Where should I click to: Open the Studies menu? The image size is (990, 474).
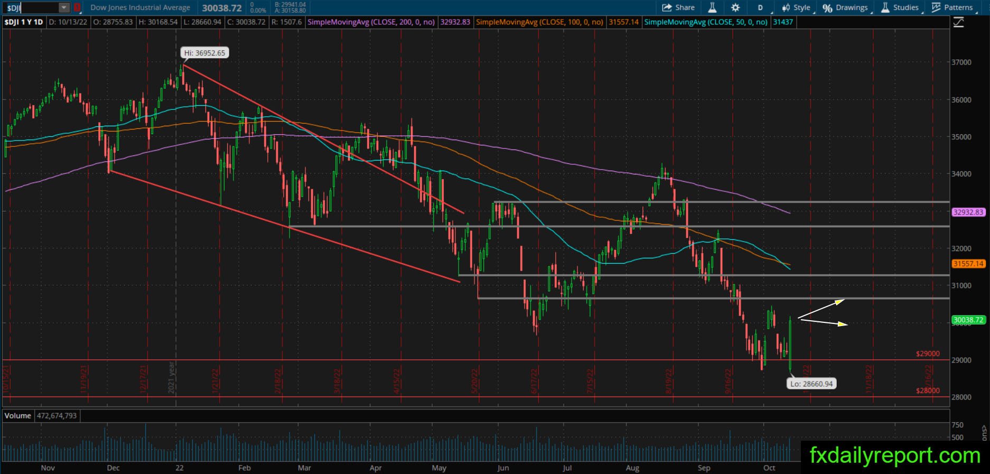pos(900,7)
